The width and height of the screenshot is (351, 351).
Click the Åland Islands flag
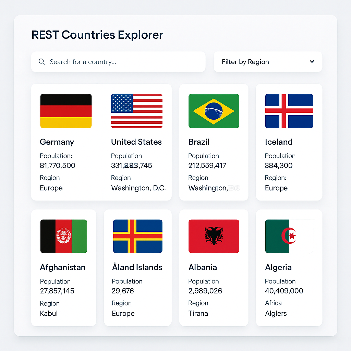pos(137,236)
